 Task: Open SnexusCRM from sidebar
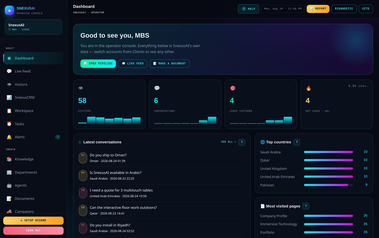click(x=33, y=97)
